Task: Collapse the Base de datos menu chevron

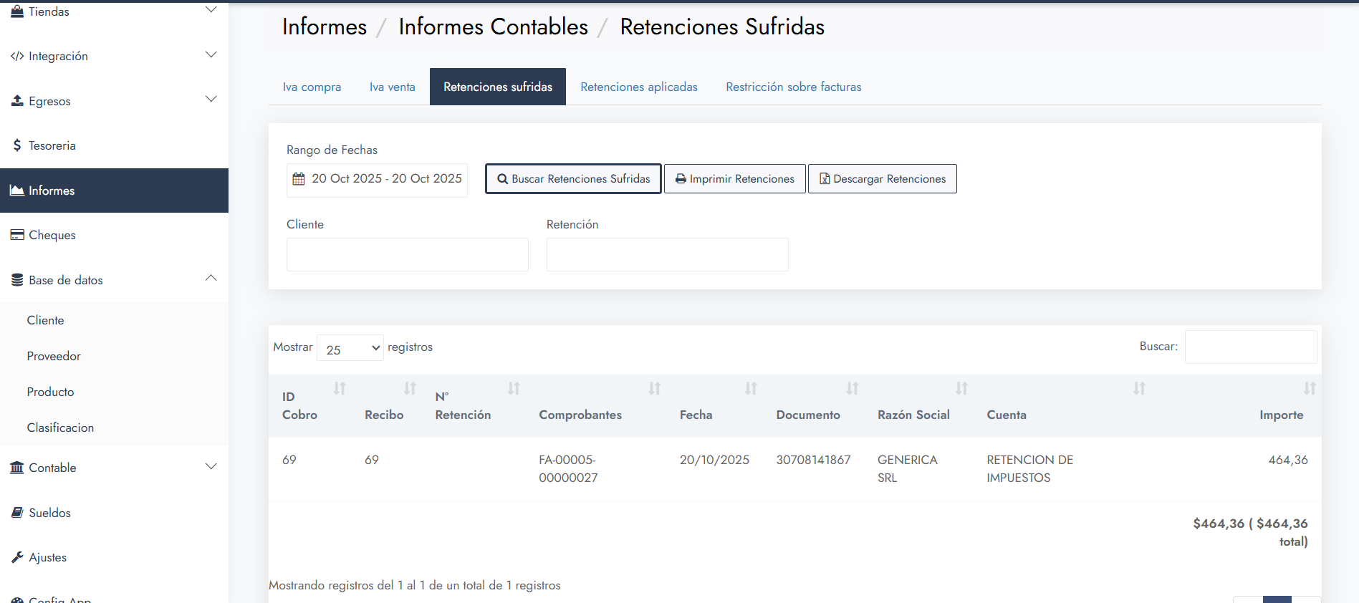Action: click(211, 279)
